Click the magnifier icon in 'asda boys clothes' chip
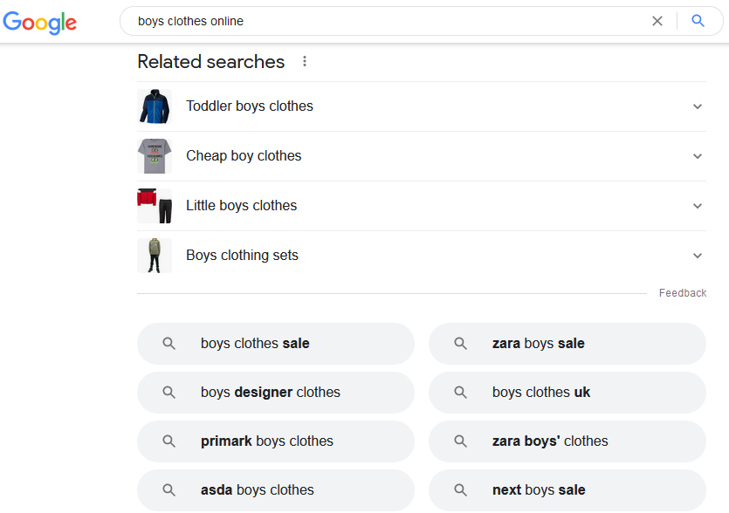This screenshot has width=729, height=513. pos(168,489)
